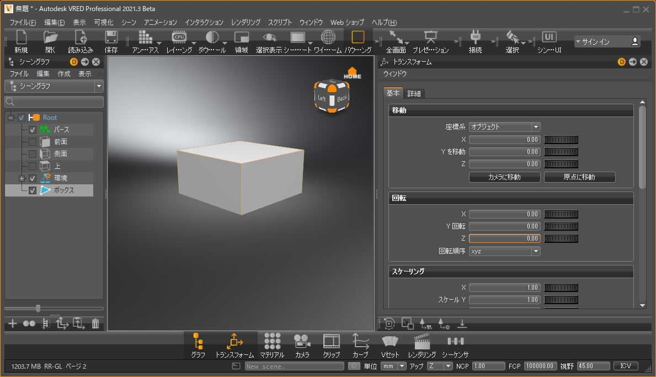Screen dimensions: 656x377
Task: Click the 視野 45.00 field
Action: click(x=593, y=366)
